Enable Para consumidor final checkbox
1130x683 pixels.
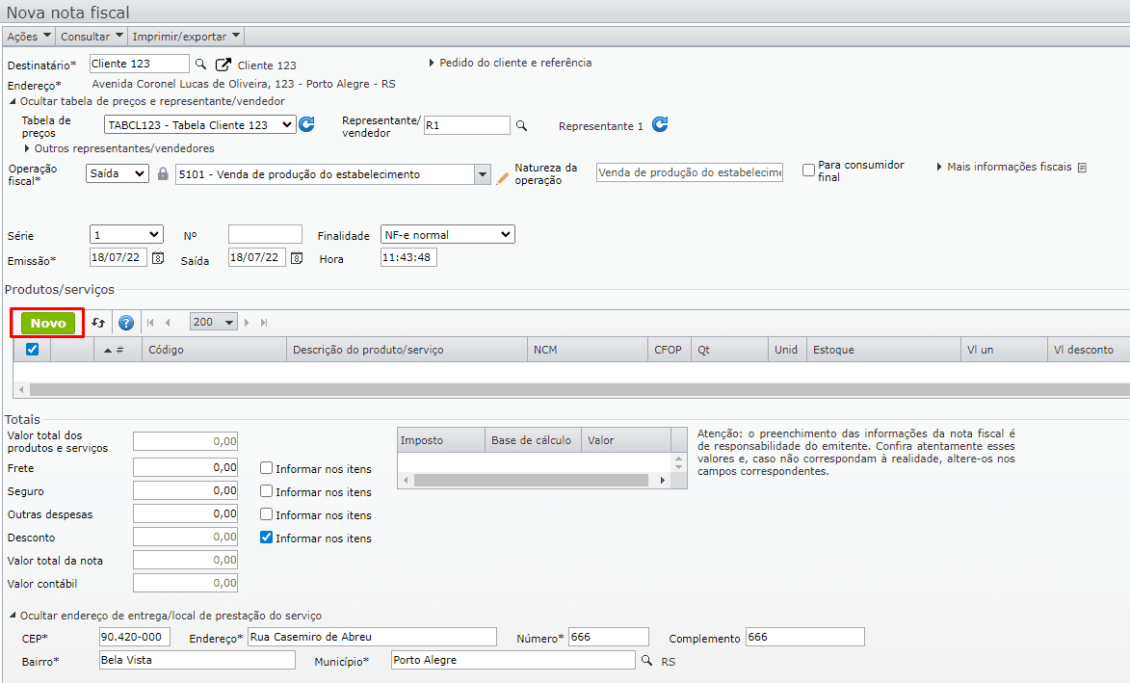(808, 171)
